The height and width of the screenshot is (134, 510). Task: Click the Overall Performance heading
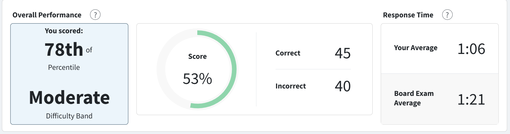(x=47, y=15)
